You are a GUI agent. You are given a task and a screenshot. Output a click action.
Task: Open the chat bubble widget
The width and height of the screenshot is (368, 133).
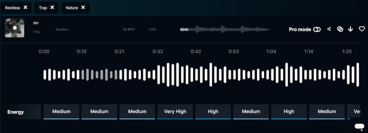coord(359,127)
